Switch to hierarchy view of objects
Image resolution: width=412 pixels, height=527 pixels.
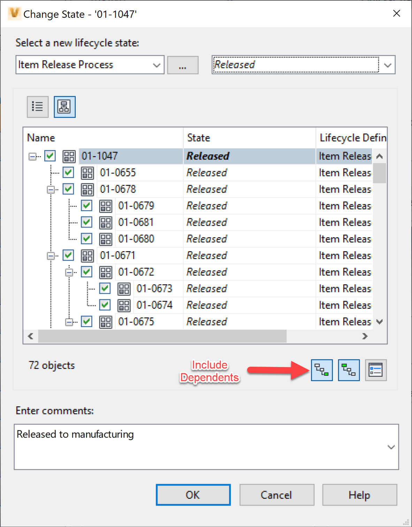[x=64, y=107]
